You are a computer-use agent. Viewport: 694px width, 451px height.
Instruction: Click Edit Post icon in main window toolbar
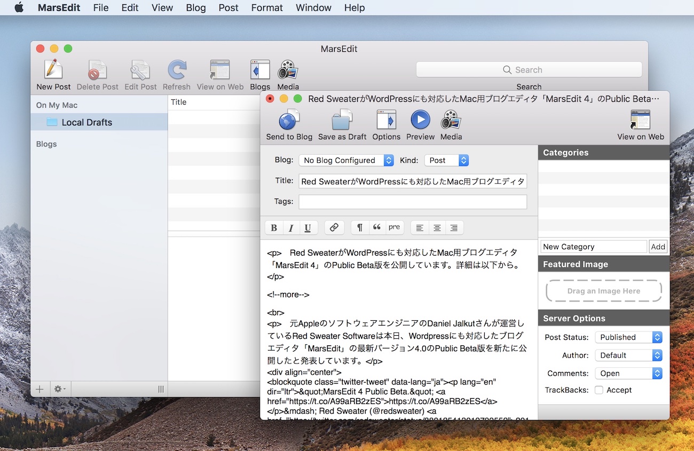point(140,70)
